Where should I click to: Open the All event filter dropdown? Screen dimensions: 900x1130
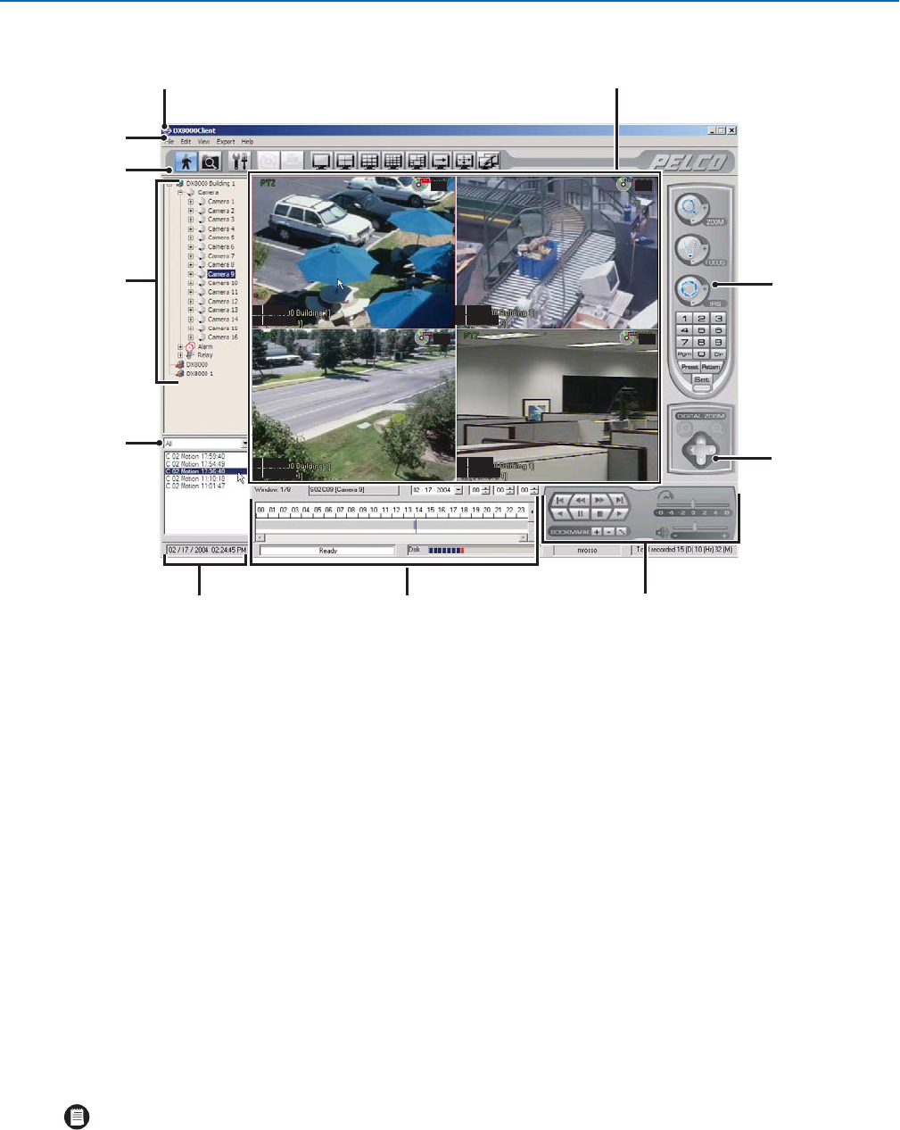click(x=244, y=444)
